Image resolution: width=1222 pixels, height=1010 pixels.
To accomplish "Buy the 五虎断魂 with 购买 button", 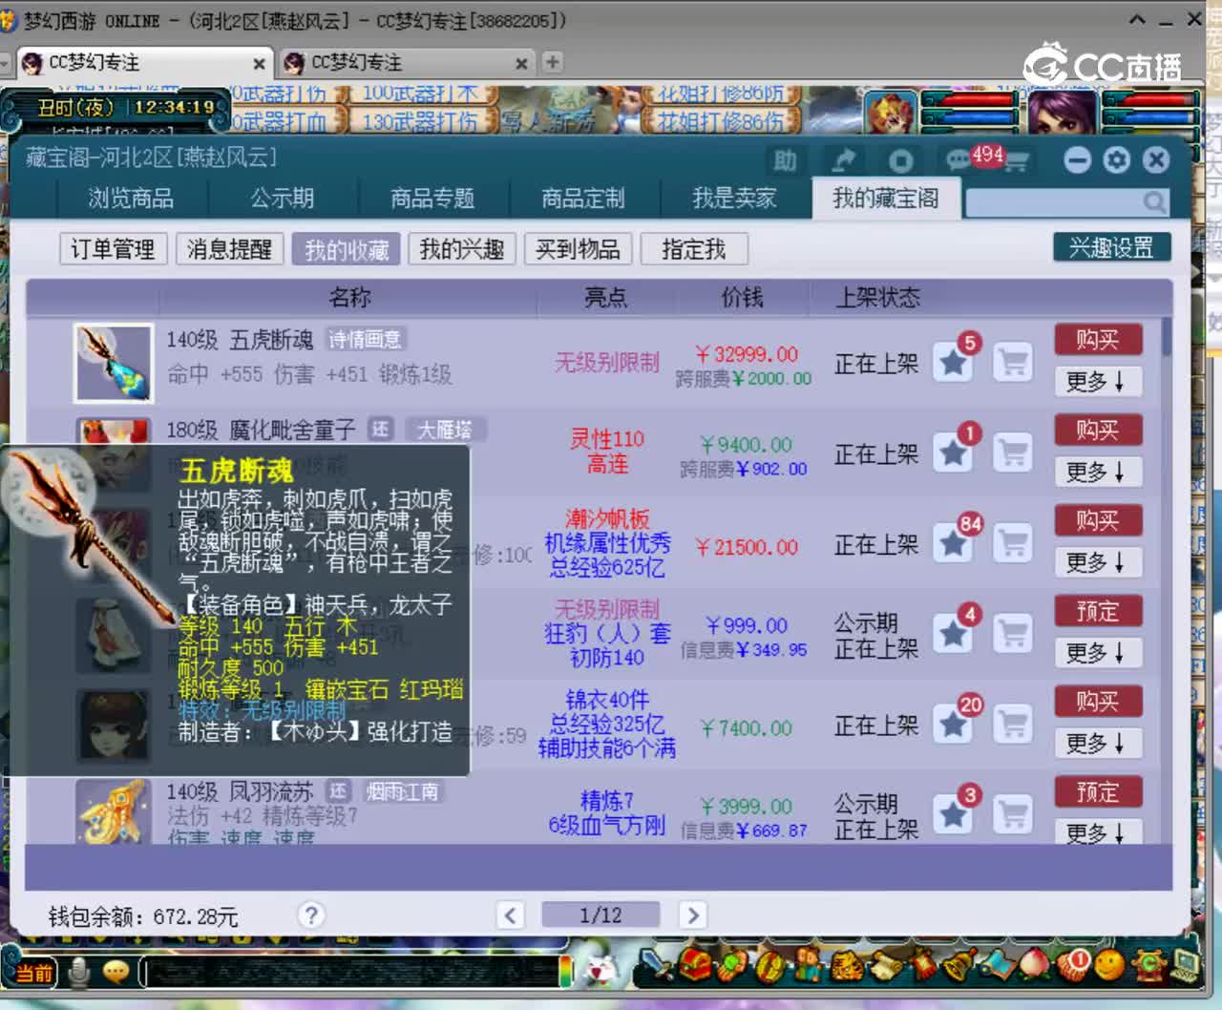I will (x=1098, y=340).
